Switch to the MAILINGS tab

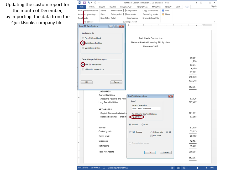click(156, 7)
